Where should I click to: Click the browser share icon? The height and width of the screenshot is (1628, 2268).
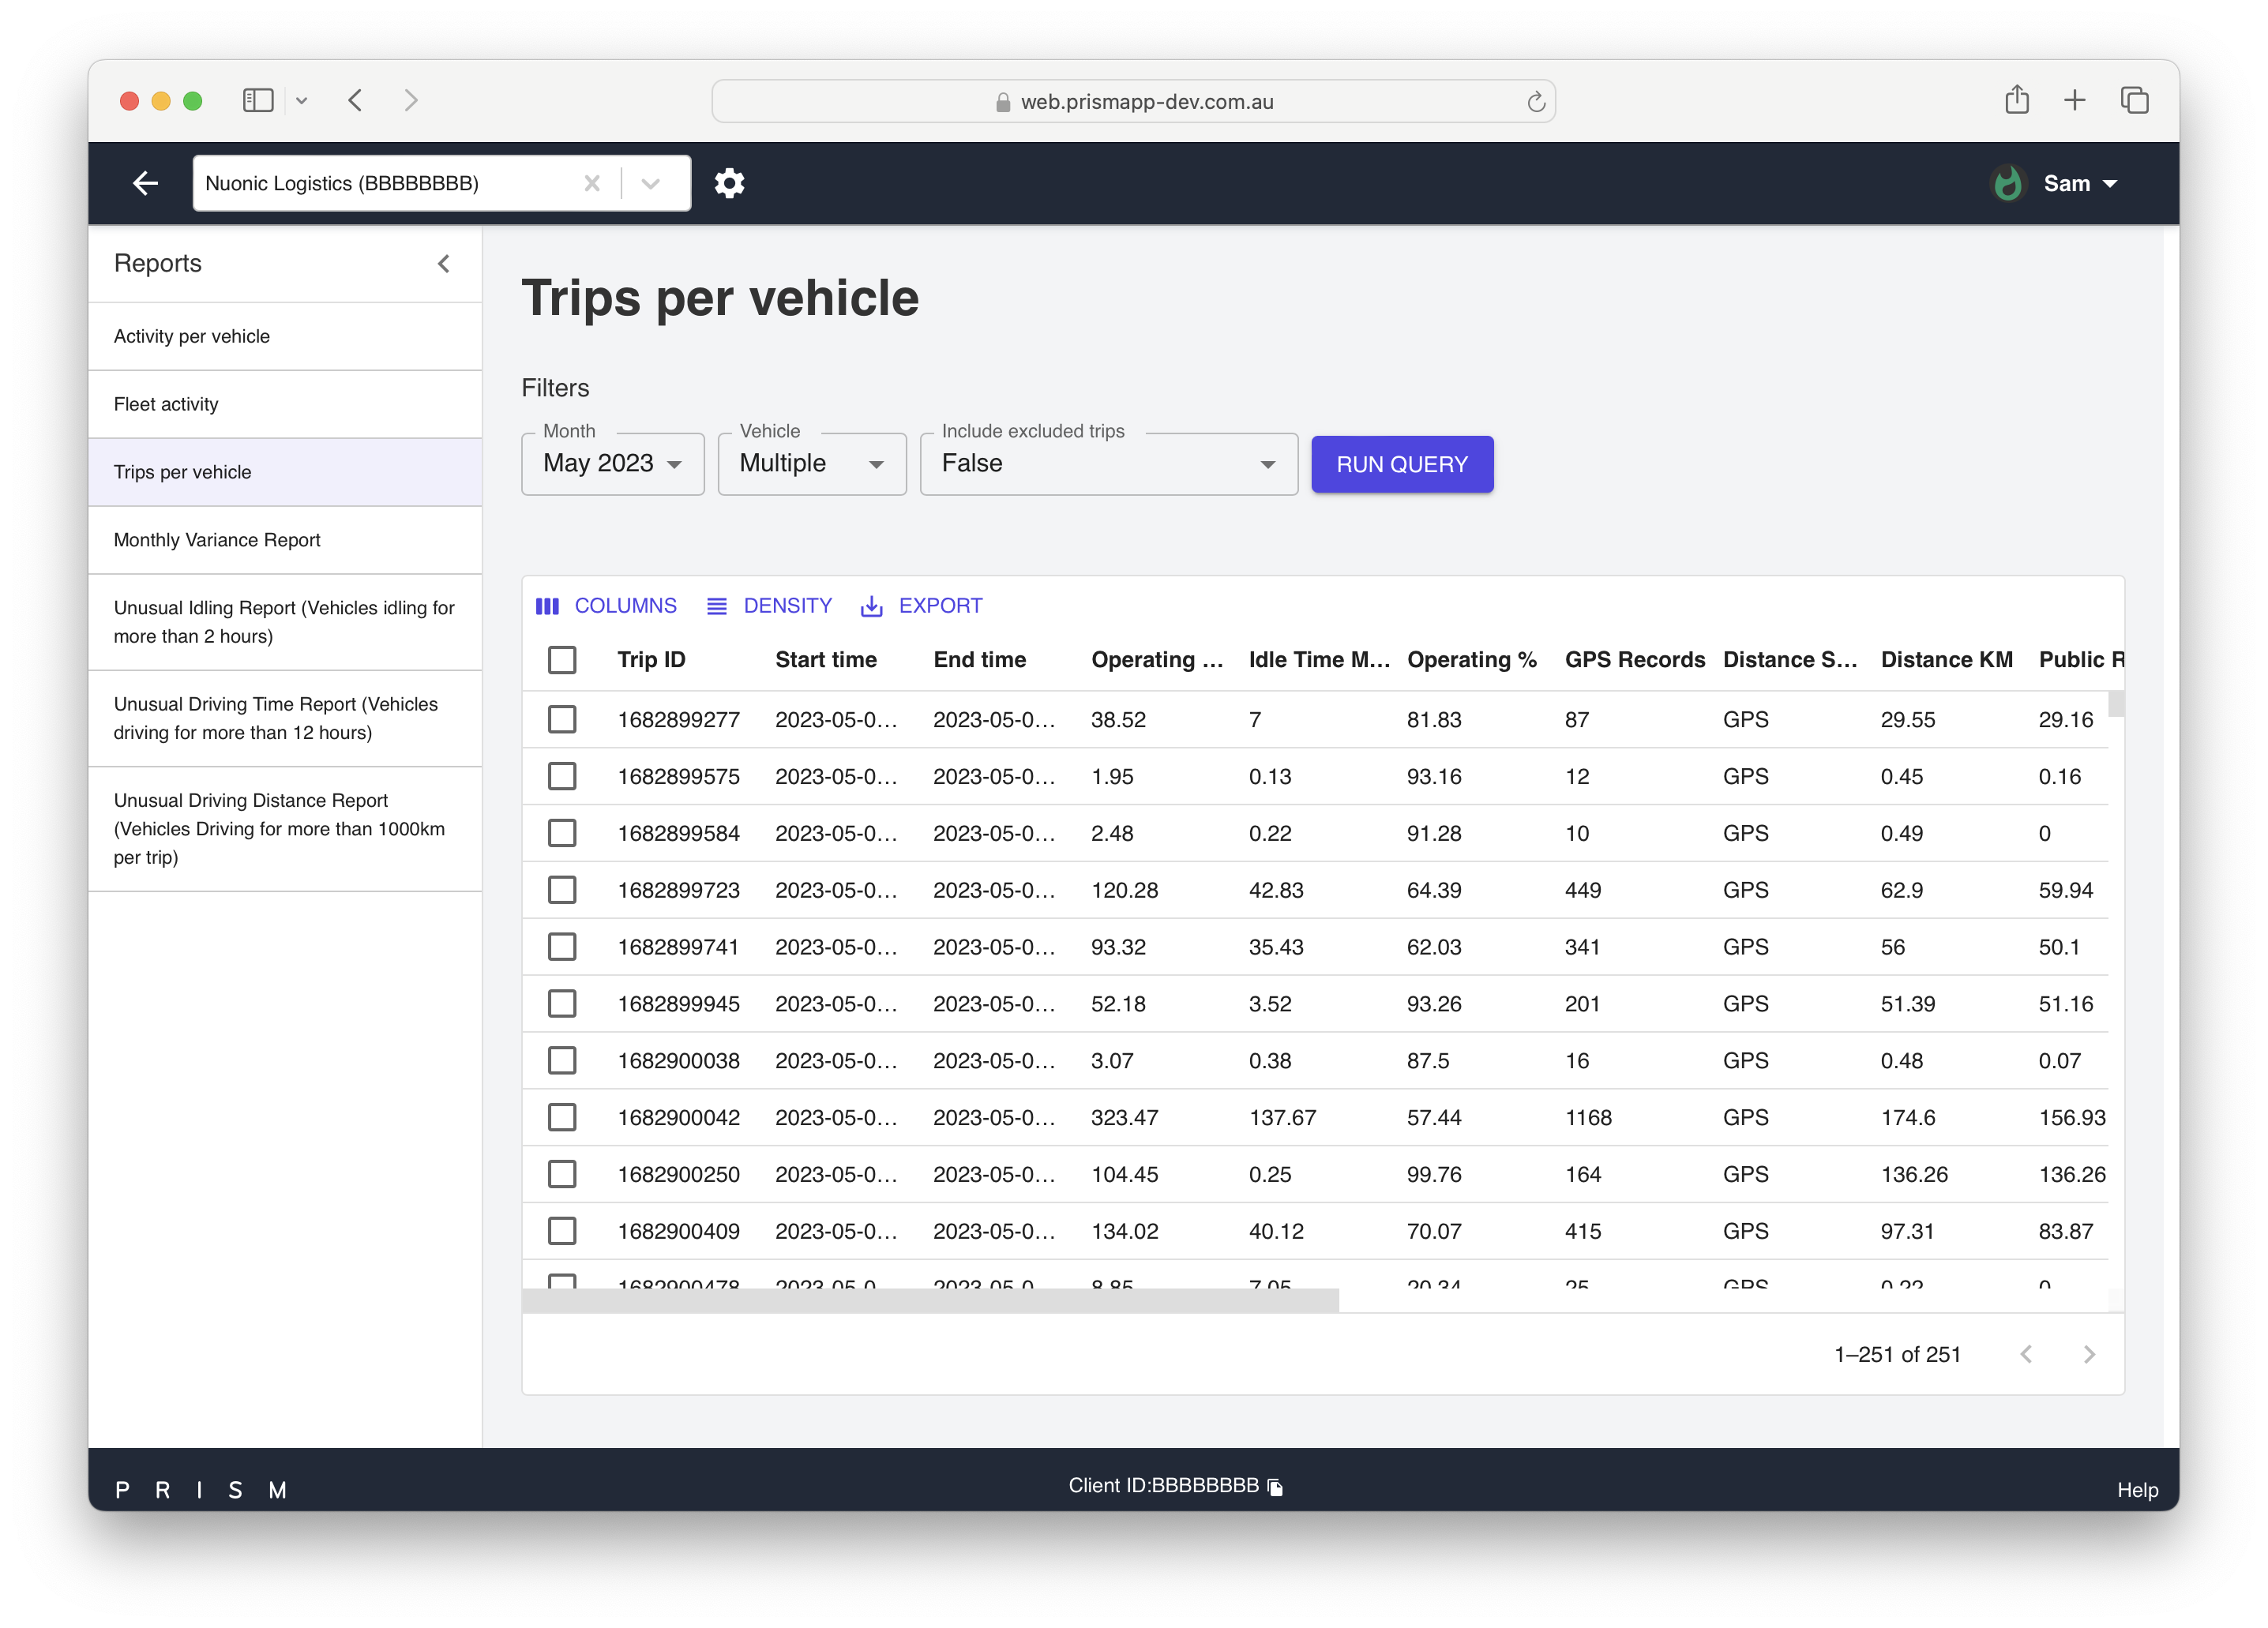click(2016, 100)
